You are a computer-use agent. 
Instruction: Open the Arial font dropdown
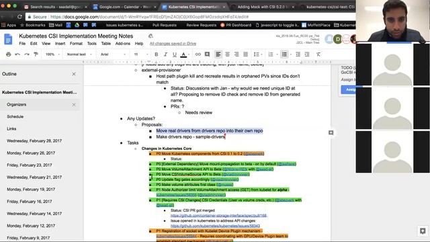[113, 54]
